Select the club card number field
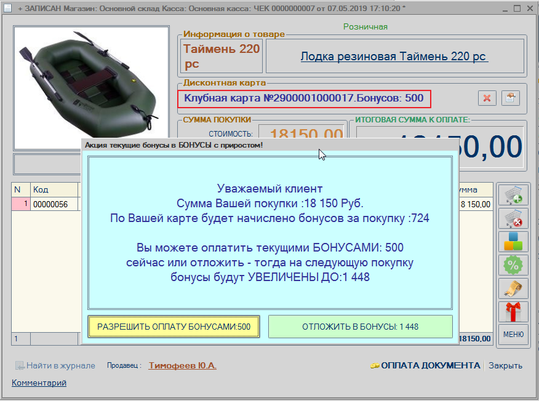539x401 pixels. (x=304, y=98)
